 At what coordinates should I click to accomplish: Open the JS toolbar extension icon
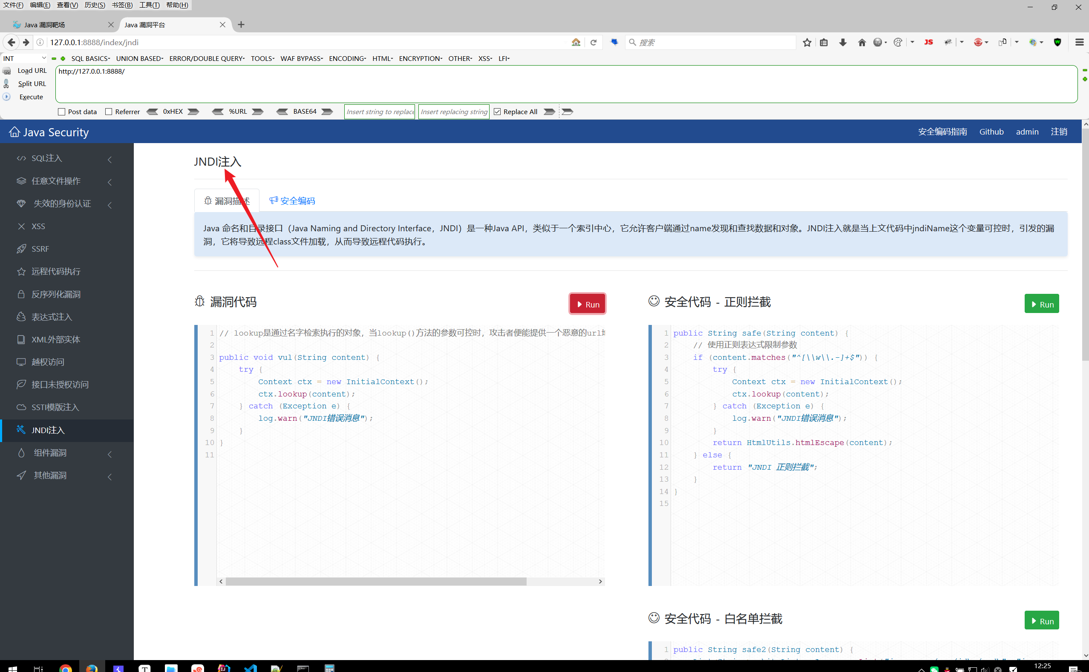(x=928, y=42)
